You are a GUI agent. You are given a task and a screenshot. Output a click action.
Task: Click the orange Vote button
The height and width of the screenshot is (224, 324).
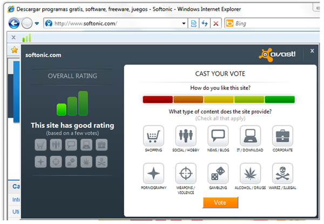220,202
